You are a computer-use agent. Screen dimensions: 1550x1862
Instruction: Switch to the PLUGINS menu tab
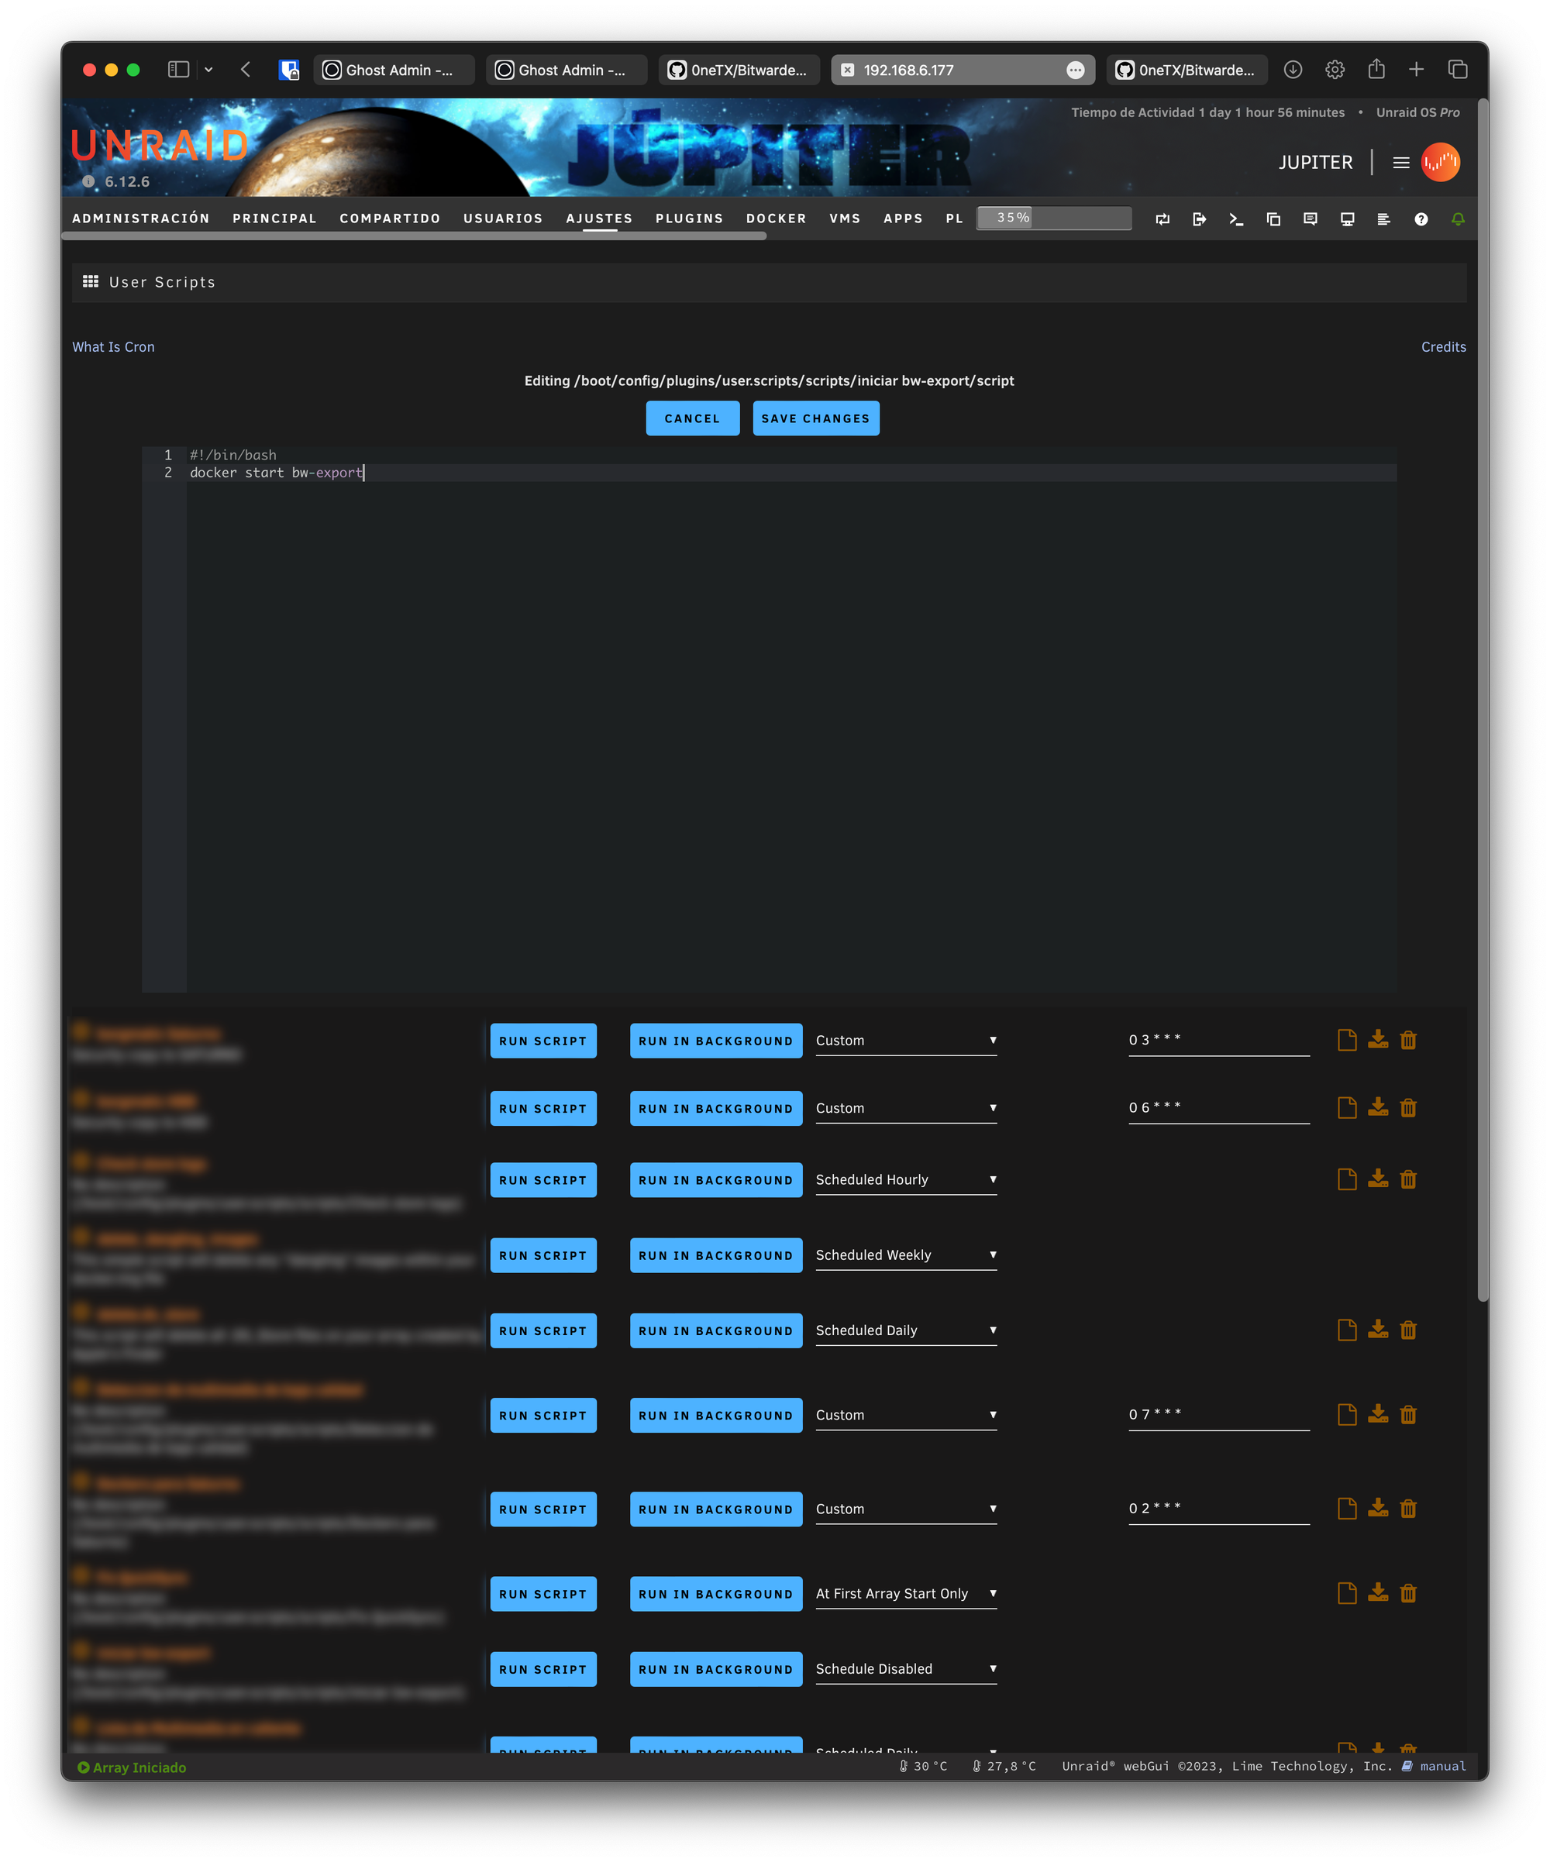click(x=689, y=218)
